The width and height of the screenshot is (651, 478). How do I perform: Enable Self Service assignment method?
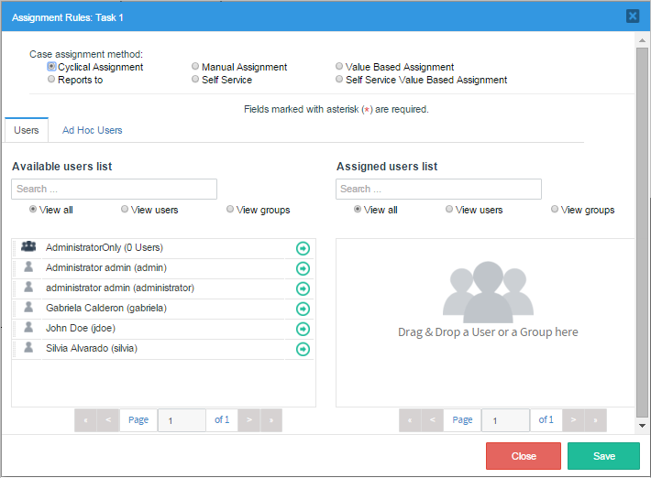click(x=195, y=80)
